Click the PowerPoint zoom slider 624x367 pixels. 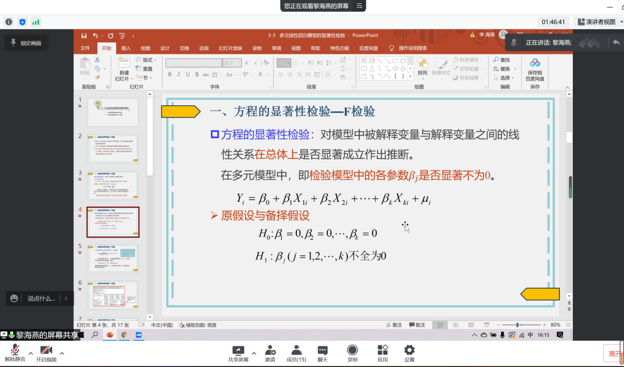coord(517,325)
